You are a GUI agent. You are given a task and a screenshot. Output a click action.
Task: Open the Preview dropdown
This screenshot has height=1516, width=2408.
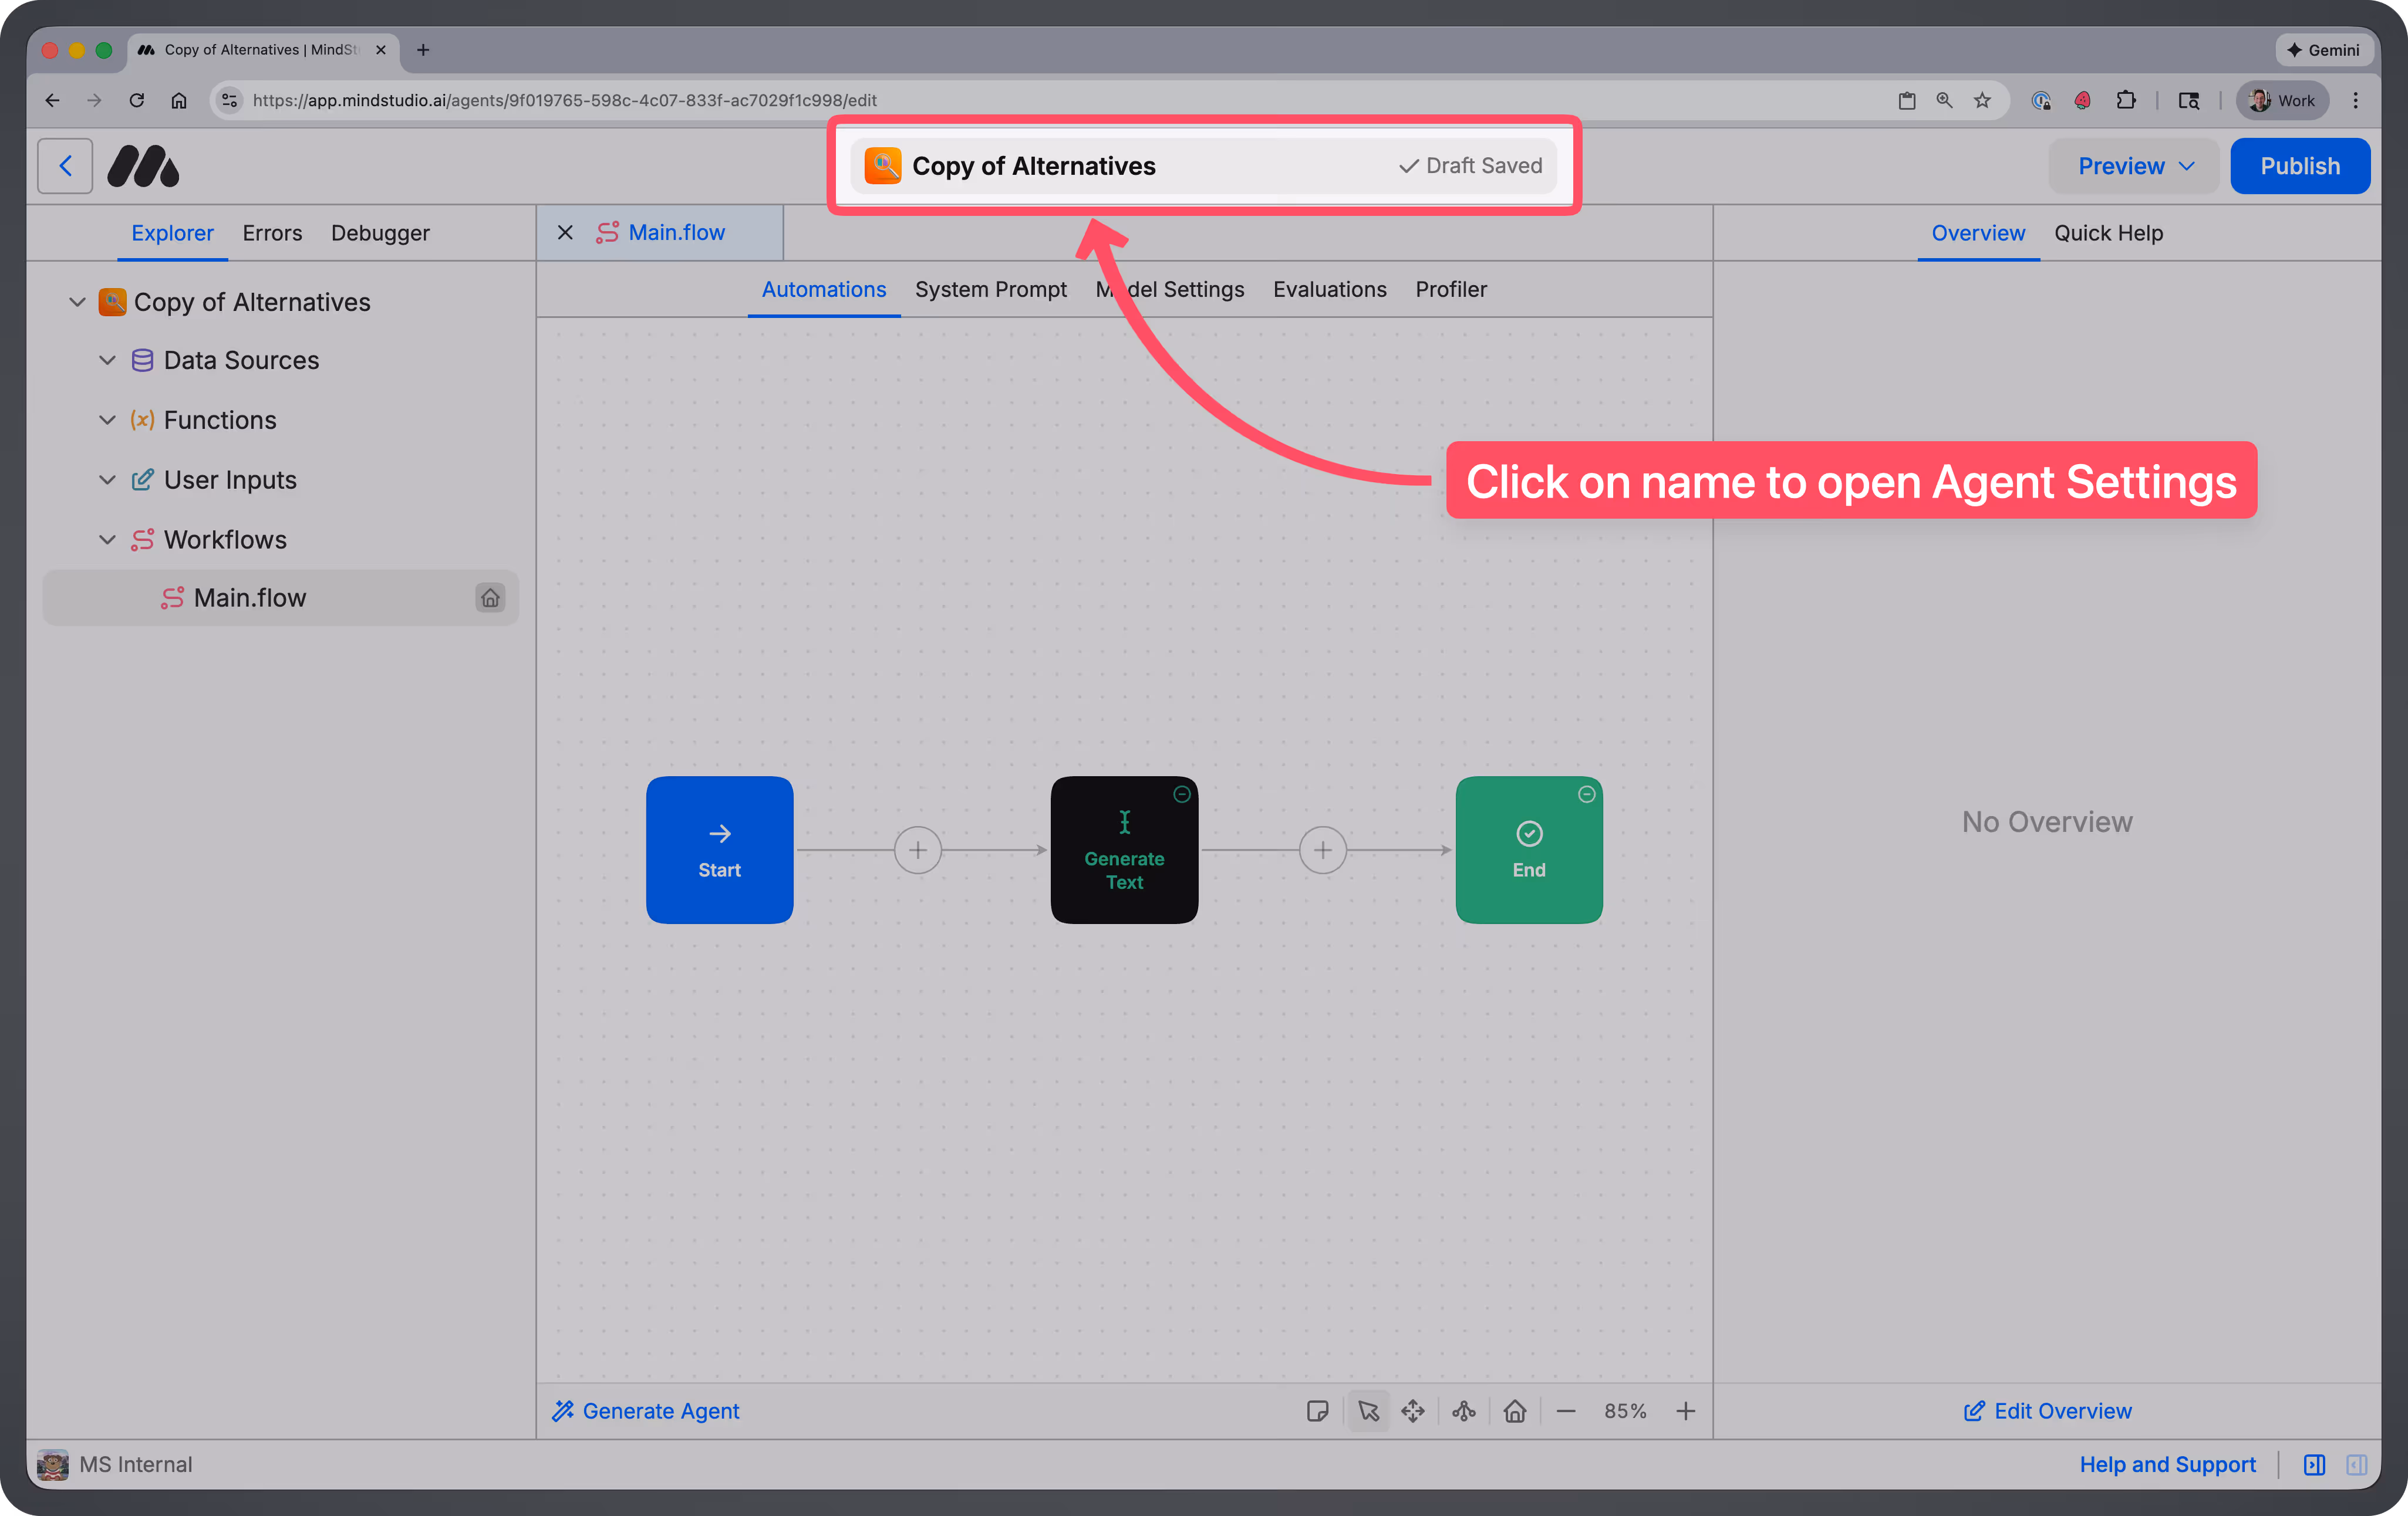[x=2133, y=165]
